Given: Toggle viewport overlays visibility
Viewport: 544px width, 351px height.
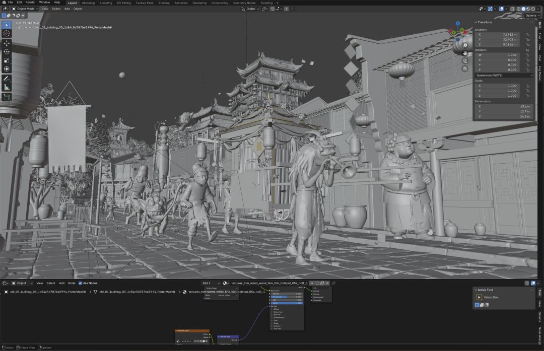Looking at the screenshot, I should coord(501,9).
